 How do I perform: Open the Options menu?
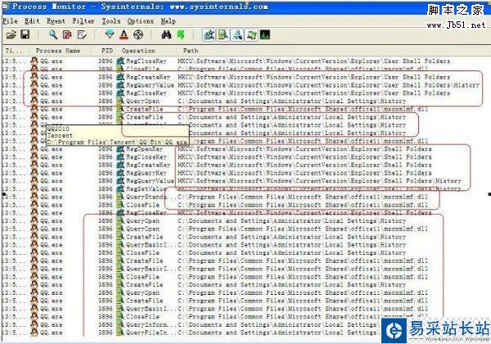tap(140, 21)
